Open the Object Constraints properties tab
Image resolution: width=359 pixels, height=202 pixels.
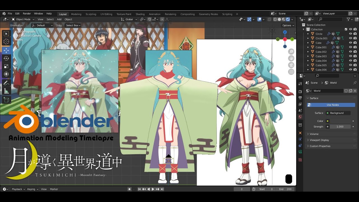click(x=300, y=146)
